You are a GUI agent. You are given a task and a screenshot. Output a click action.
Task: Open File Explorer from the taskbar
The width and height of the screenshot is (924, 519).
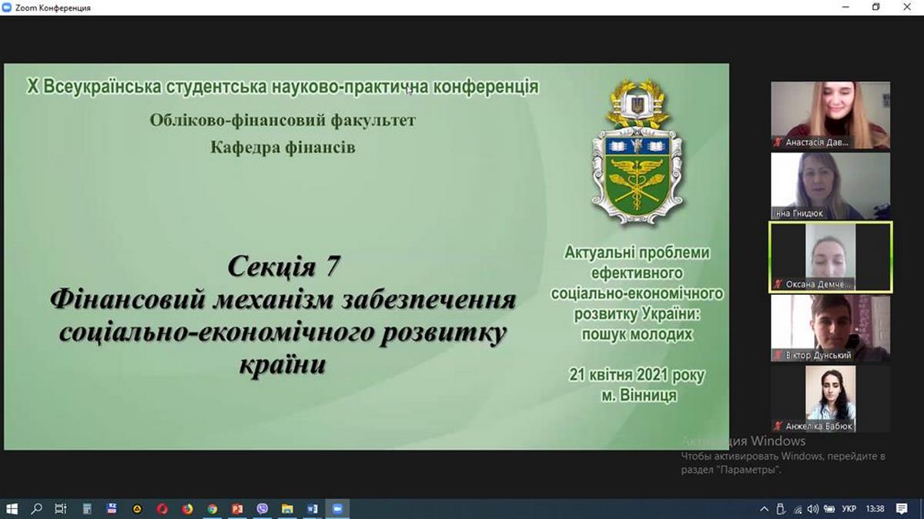pos(287,509)
